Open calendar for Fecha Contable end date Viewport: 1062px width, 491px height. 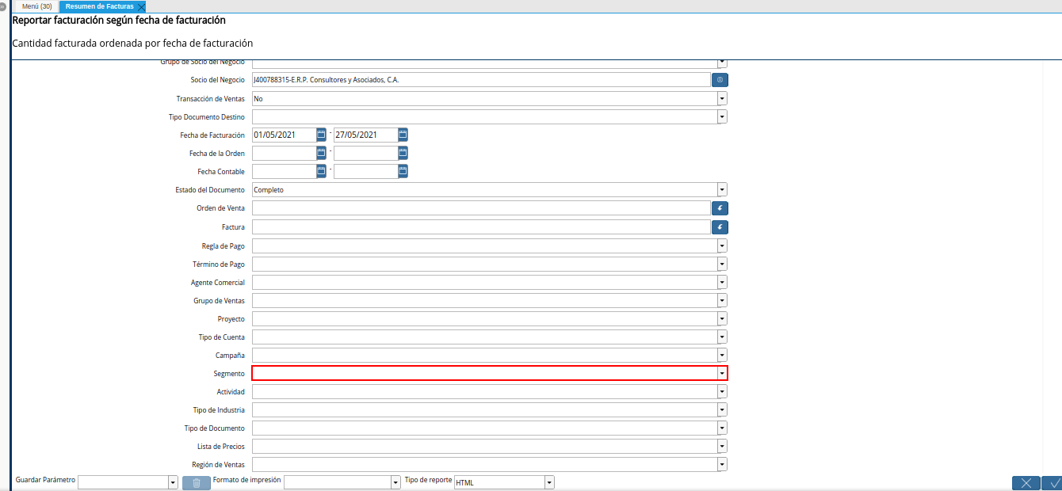pyautogui.click(x=403, y=171)
